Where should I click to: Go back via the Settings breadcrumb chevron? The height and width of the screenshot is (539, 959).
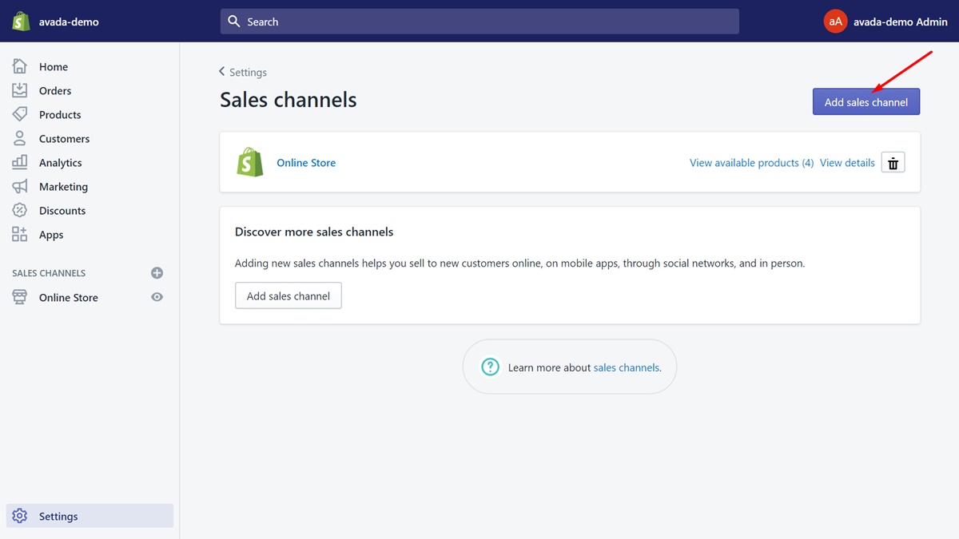[222, 72]
